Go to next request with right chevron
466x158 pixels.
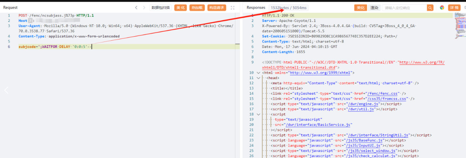(x=144, y=8)
